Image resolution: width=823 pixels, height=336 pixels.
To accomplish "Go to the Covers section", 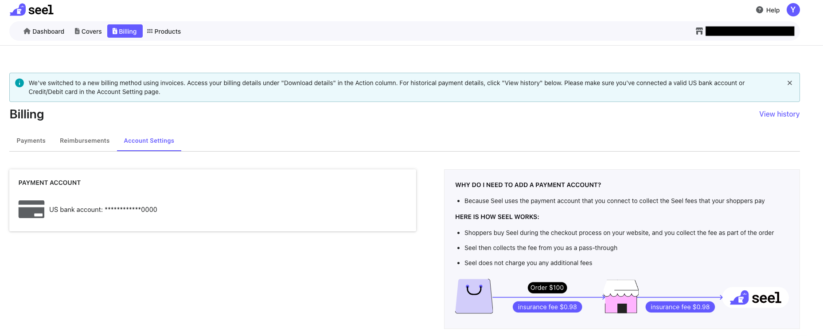I will (x=88, y=31).
